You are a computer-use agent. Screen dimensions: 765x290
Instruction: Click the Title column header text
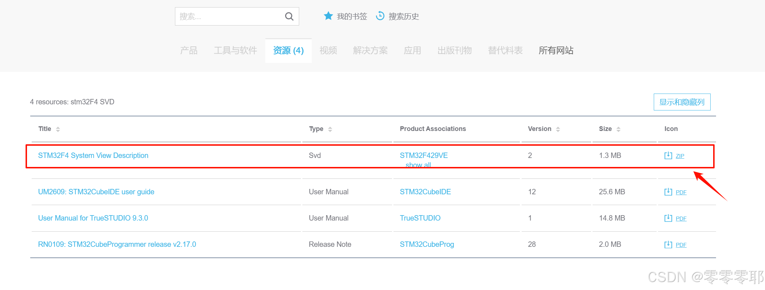point(45,129)
